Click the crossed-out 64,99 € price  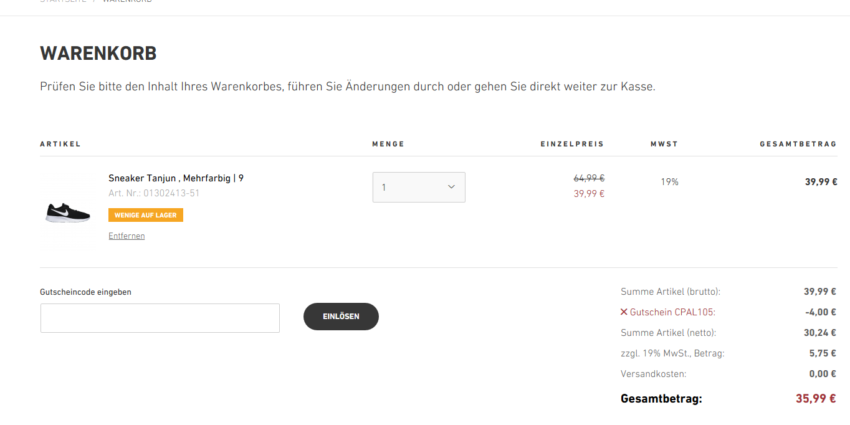coord(589,178)
